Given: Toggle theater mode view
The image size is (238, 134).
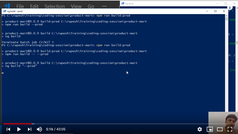Looking at the screenshot, I should click(x=220, y=129).
